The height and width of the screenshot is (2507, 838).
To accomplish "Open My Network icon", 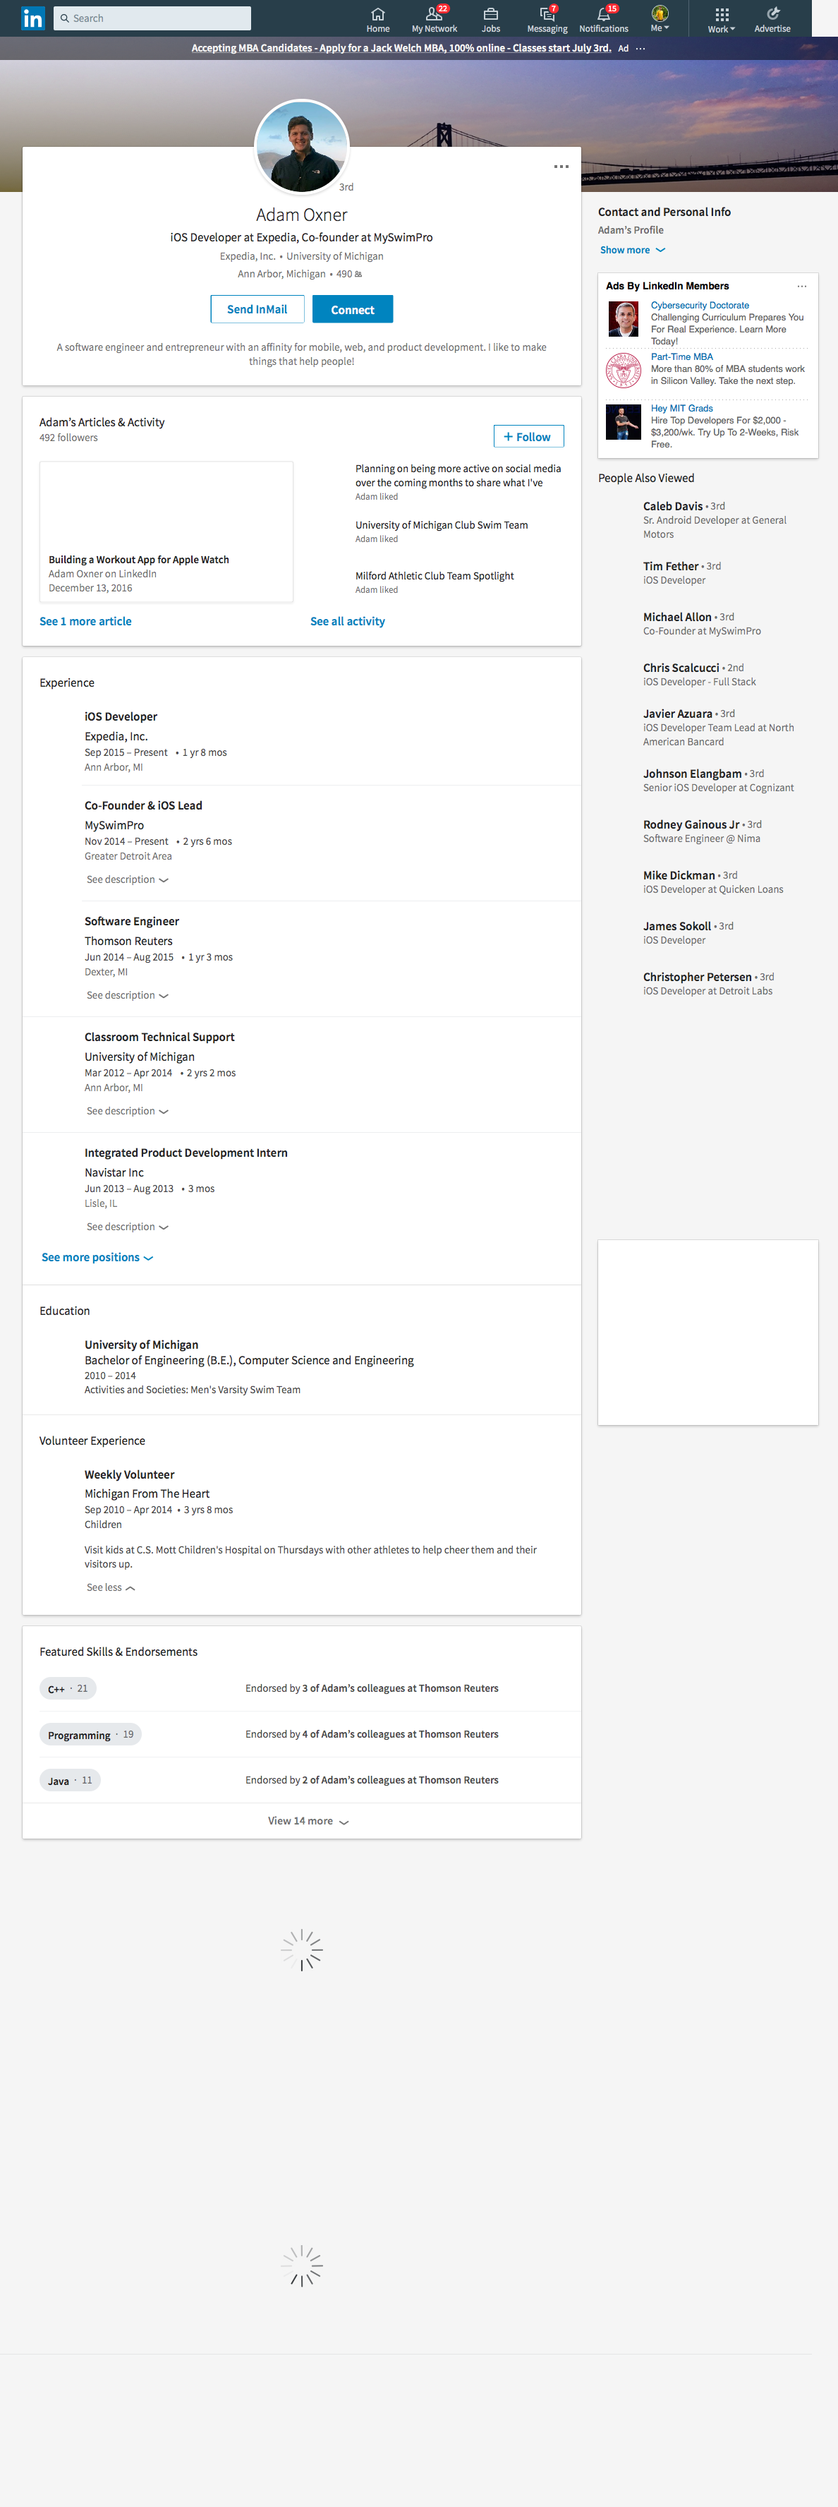I will tap(434, 15).
